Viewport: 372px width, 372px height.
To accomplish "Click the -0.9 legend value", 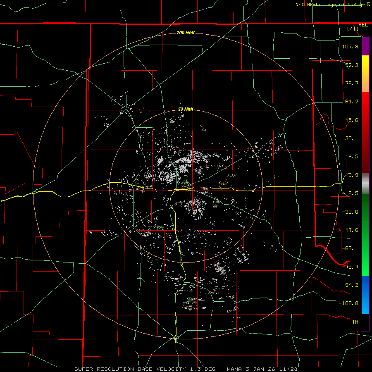I will [352, 175].
